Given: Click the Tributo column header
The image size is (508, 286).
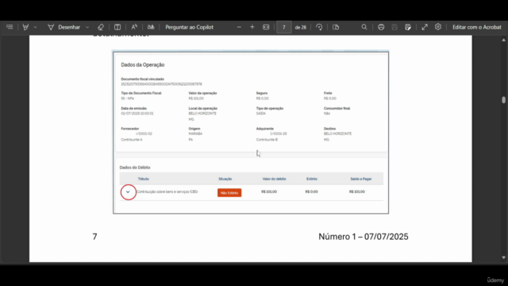Looking at the screenshot, I should pos(143,179).
